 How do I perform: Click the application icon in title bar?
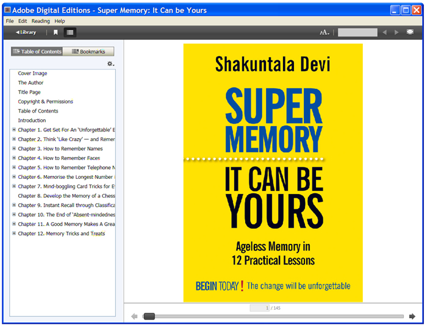tap(7, 10)
